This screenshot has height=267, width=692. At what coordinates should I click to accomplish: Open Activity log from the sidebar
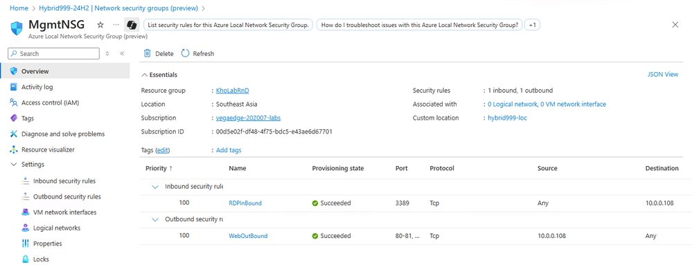point(37,87)
